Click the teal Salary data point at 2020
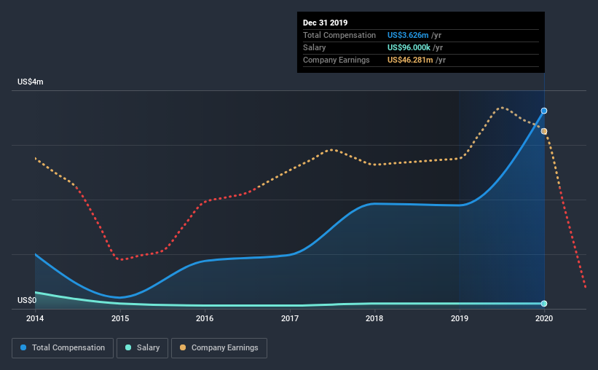This screenshot has height=370, width=598. [x=544, y=304]
